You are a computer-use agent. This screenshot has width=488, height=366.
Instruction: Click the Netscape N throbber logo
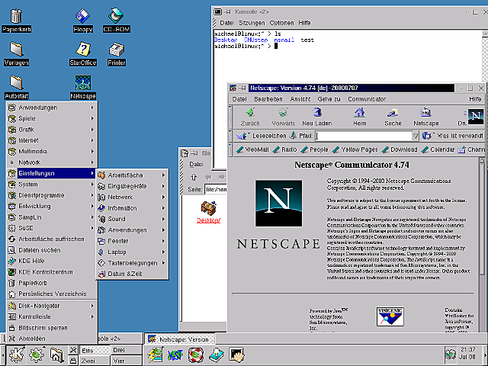[x=476, y=117]
